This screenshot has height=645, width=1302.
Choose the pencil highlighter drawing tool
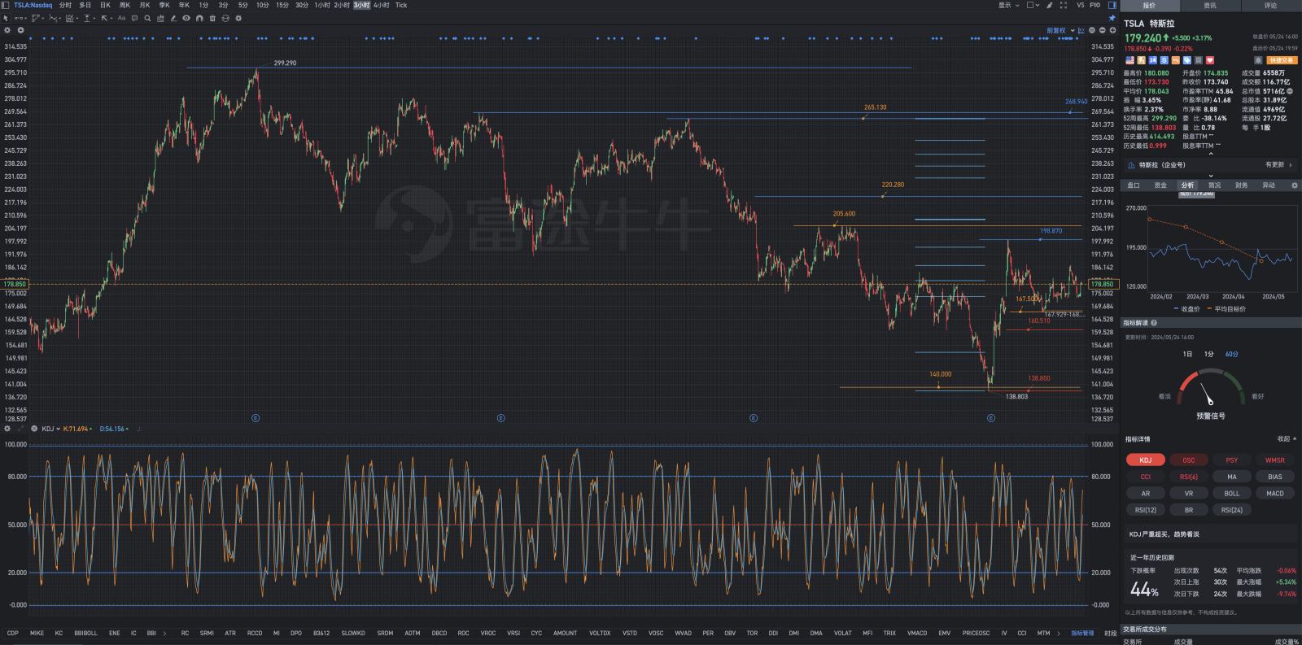click(x=173, y=18)
